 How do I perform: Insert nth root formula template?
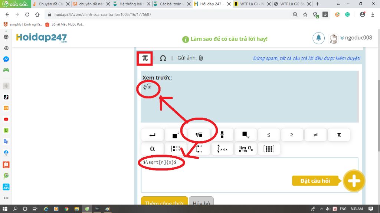coord(199,135)
